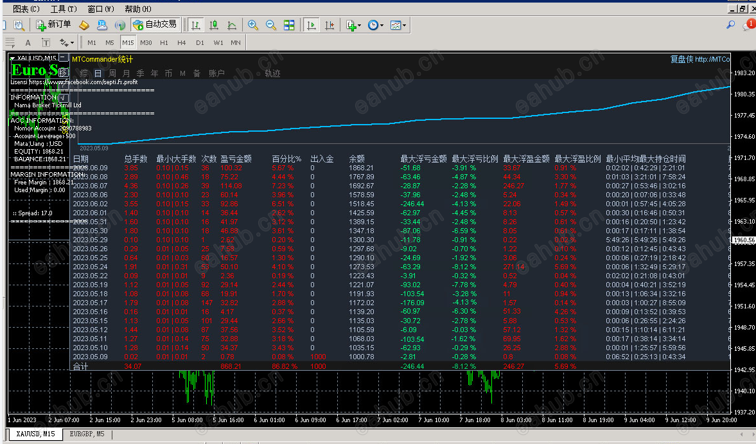Click the 合计 totals row label
756x444 pixels.
[80, 366]
